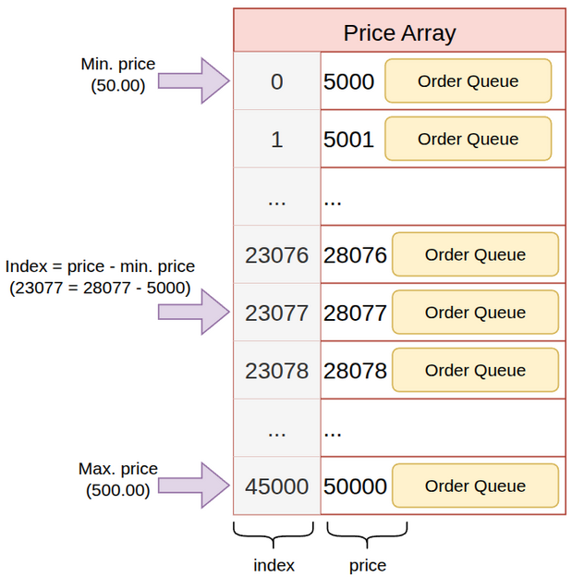
Task: Click the purple arrow pointing at index 23077
Action: (x=193, y=313)
